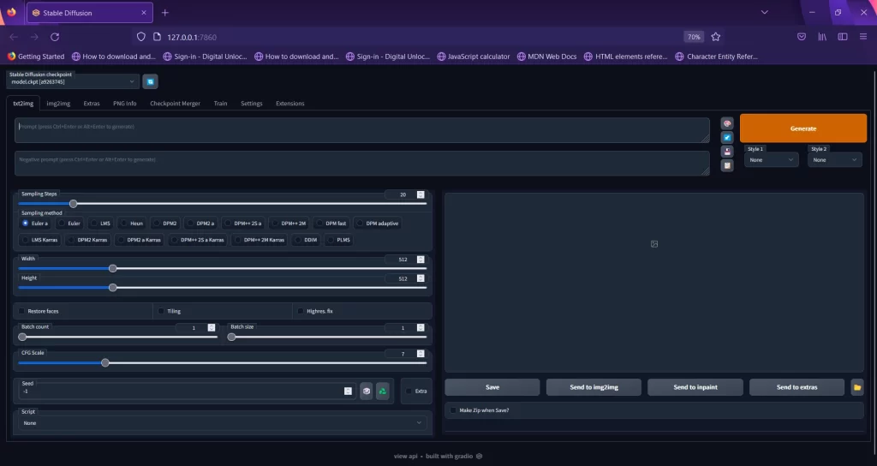877x466 pixels.
Task: Refresh the Stable Diffusion checkpoint list
Action: (x=150, y=81)
